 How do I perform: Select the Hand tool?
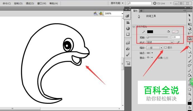(190, 89)
